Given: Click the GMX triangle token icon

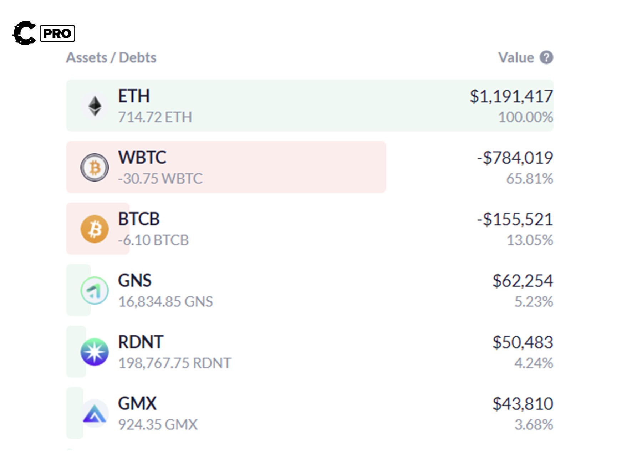Looking at the screenshot, I should pyautogui.click(x=95, y=414).
